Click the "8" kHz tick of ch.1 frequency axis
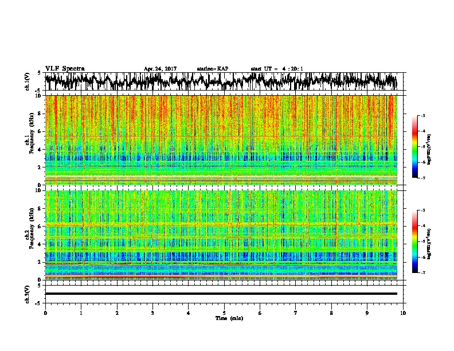Screen dimensions: 454x351 click(x=40, y=114)
